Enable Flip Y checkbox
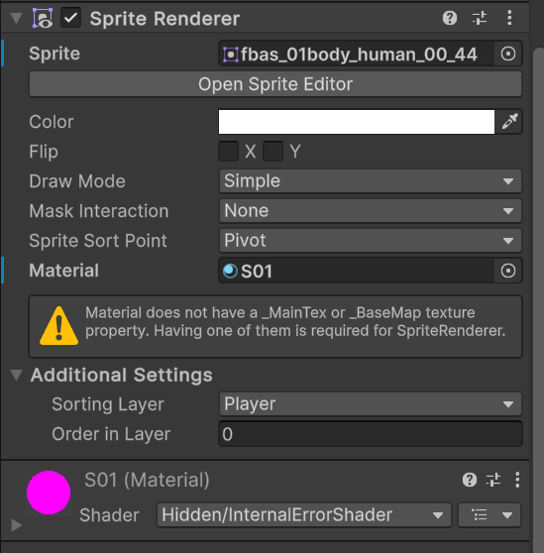The image size is (544, 553). pyautogui.click(x=272, y=152)
